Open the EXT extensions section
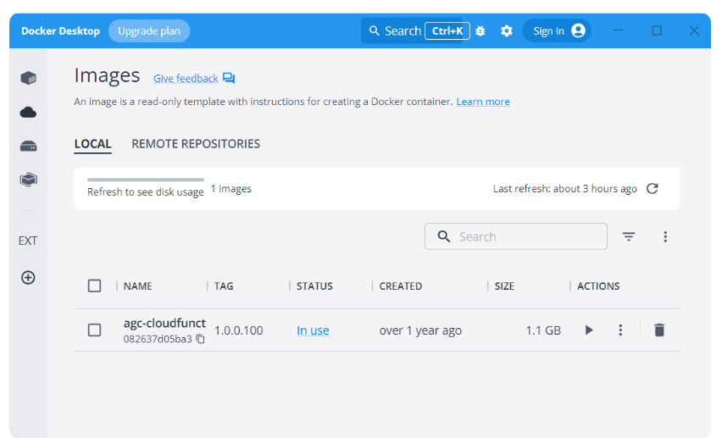This screenshot has height=438, width=722. point(28,241)
